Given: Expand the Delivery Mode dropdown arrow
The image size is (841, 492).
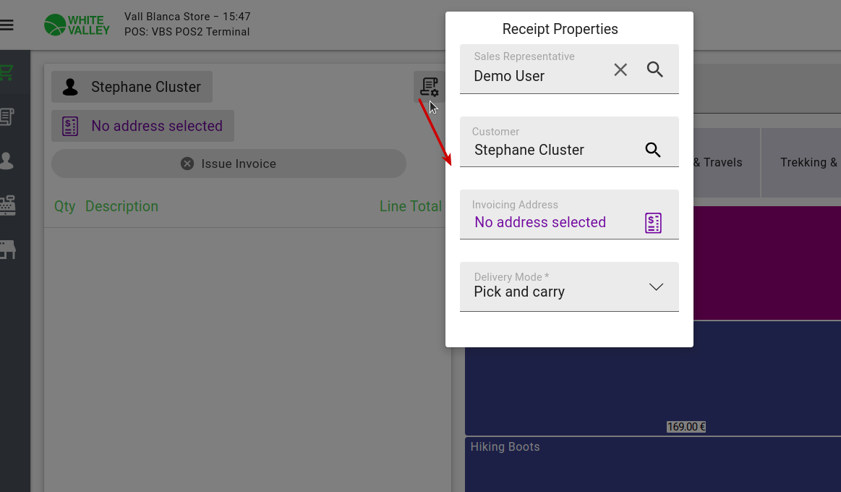Looking at the screenshot, I should tap(656, 287).
